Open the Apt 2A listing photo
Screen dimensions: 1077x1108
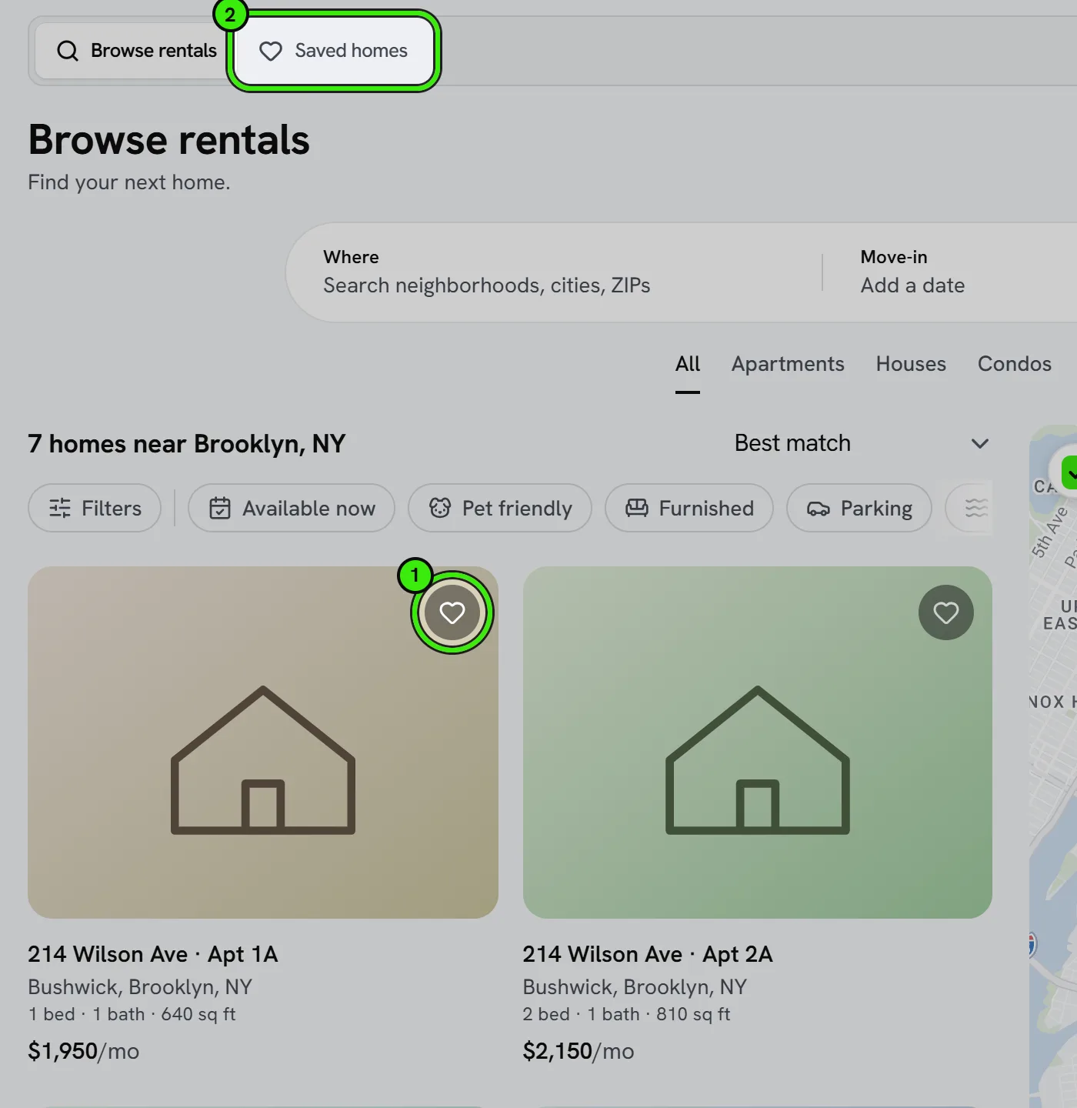(758, 743)
